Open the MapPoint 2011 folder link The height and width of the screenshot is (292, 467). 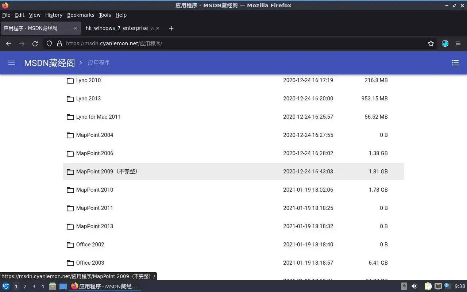(94, 208)
